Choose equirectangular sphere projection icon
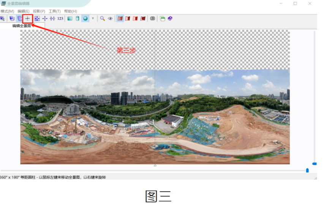This screenshot has width=329, height=210. coord(85,19)
